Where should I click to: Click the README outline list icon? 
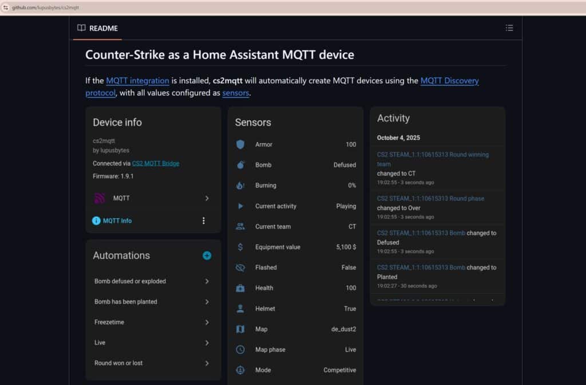[509, 28]
